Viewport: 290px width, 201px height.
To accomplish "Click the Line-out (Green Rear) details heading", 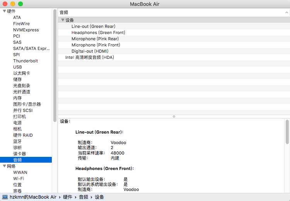I will (x=99, y=132).
